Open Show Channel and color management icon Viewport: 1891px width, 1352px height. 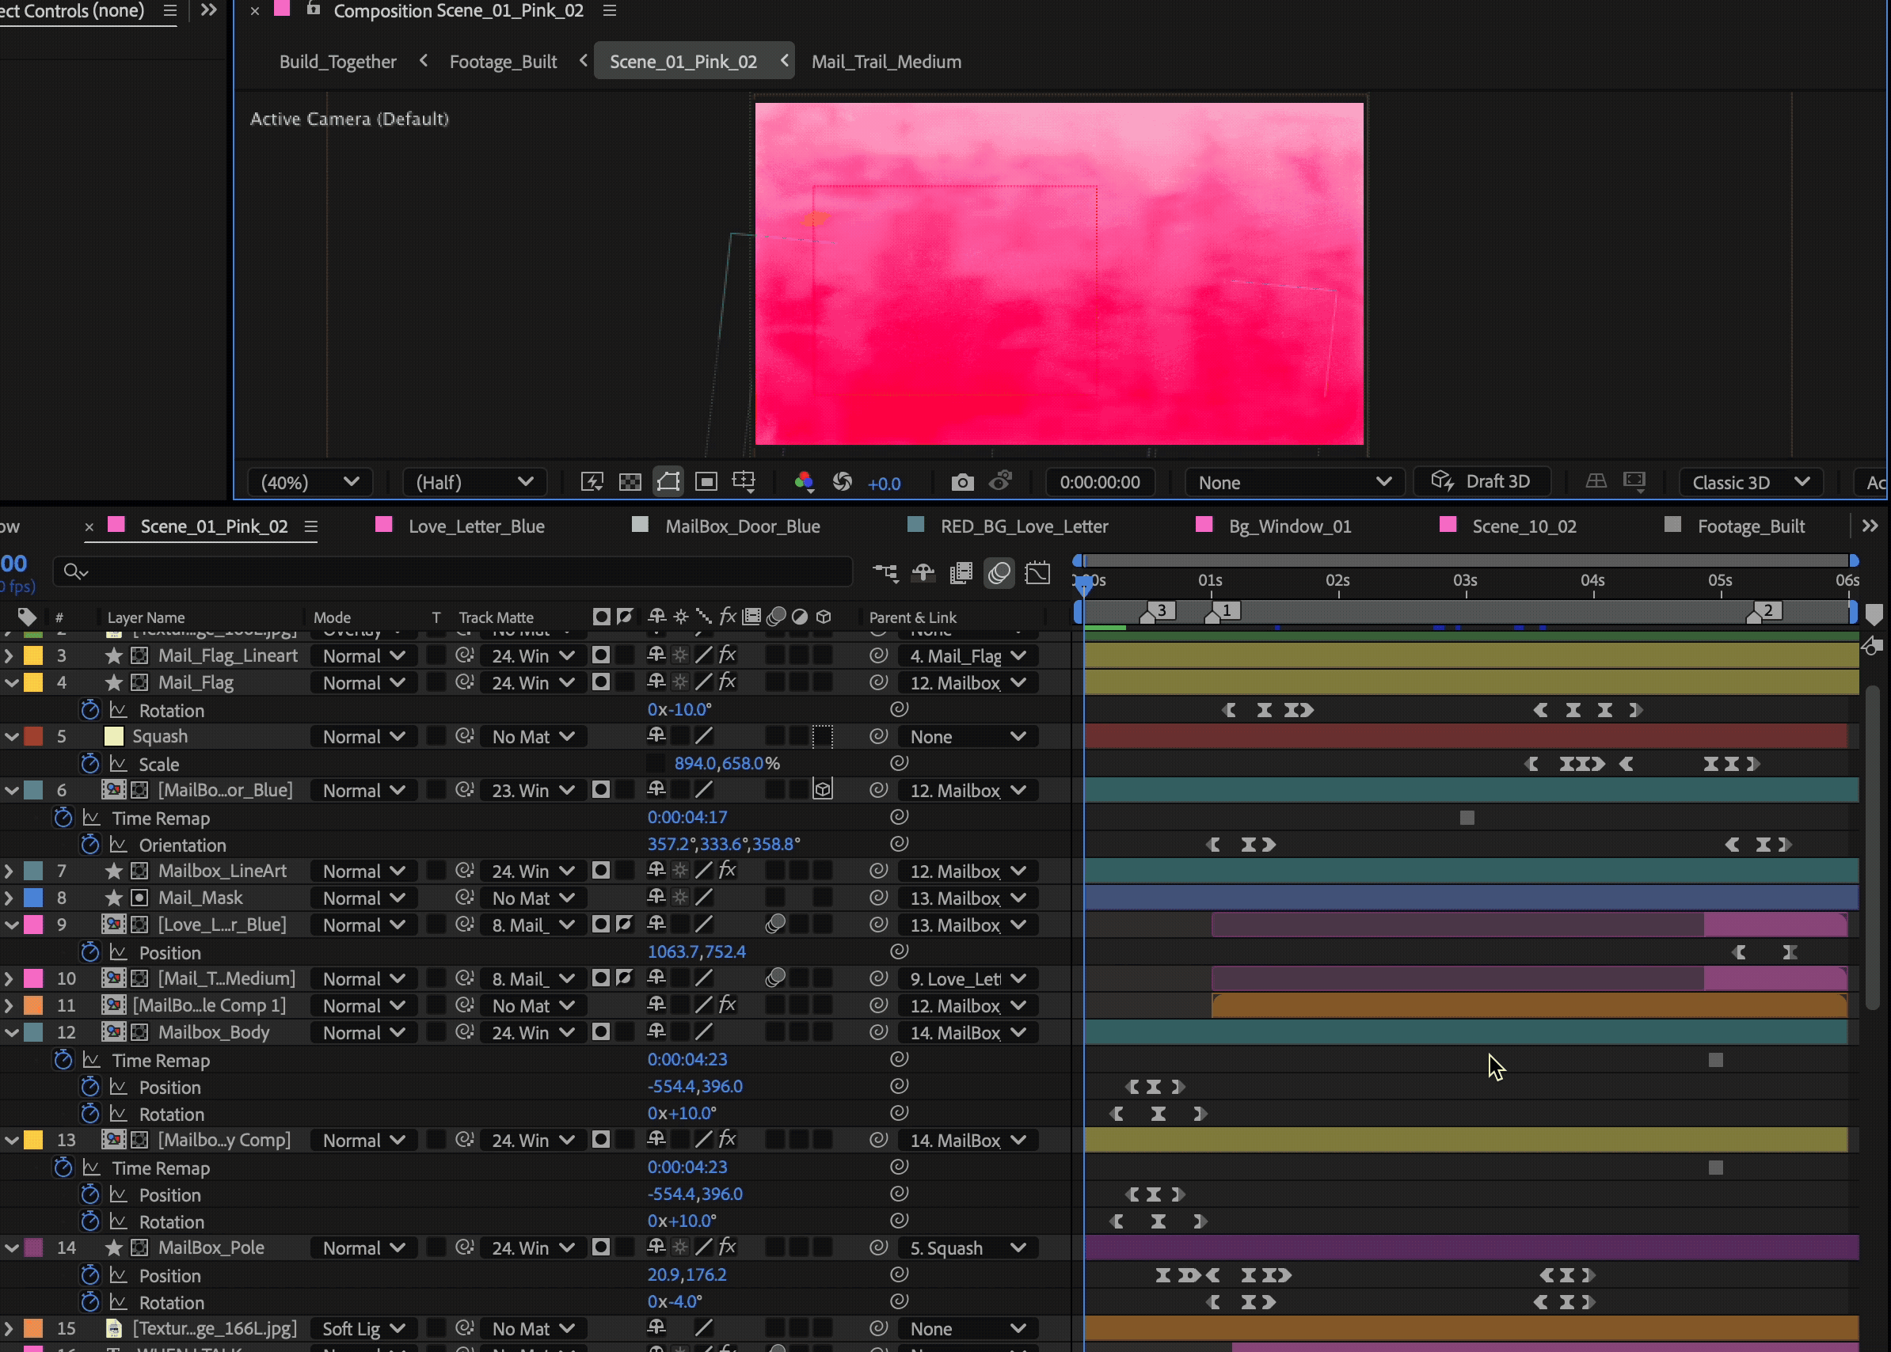click(x=804, y=482)
